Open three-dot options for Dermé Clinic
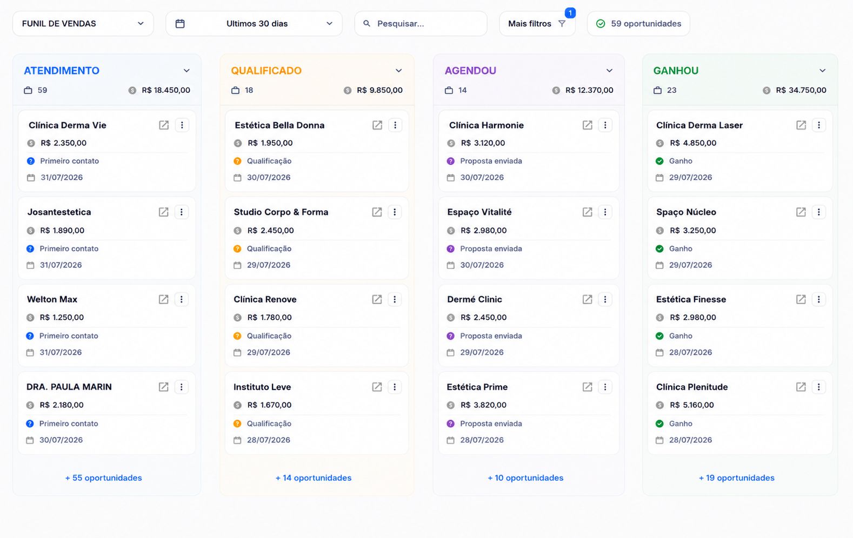Screen dimensions: 853x538 [605, 299]
